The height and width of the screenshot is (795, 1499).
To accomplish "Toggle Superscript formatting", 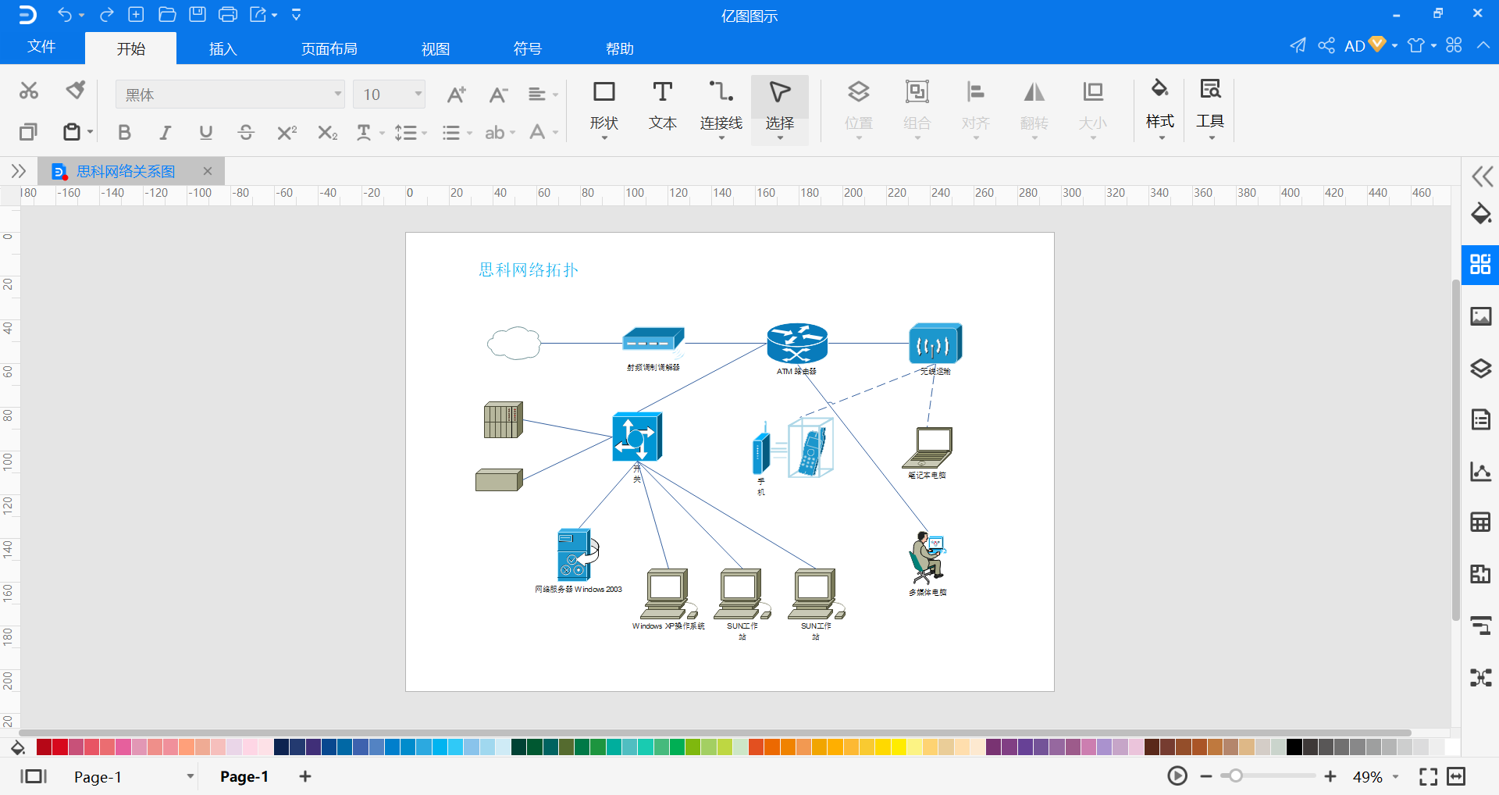I will tap(287, 133).
